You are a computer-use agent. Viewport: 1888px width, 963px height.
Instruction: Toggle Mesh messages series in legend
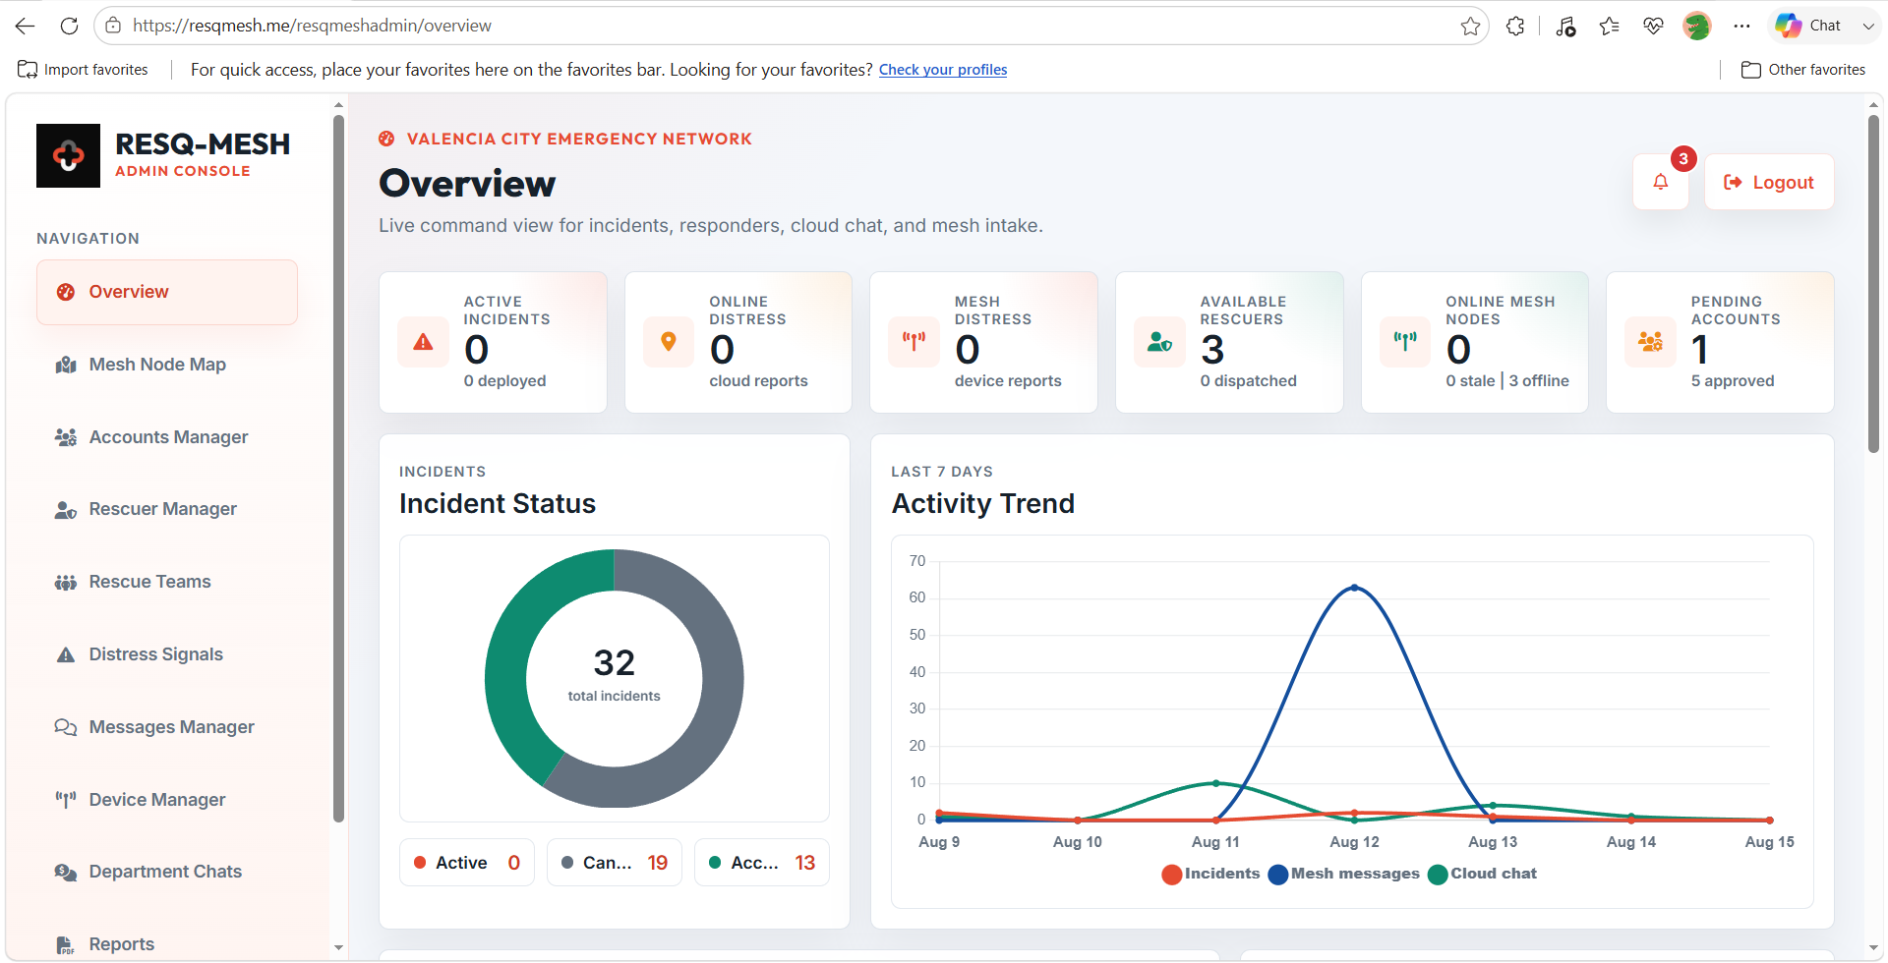click(1344, 874)
